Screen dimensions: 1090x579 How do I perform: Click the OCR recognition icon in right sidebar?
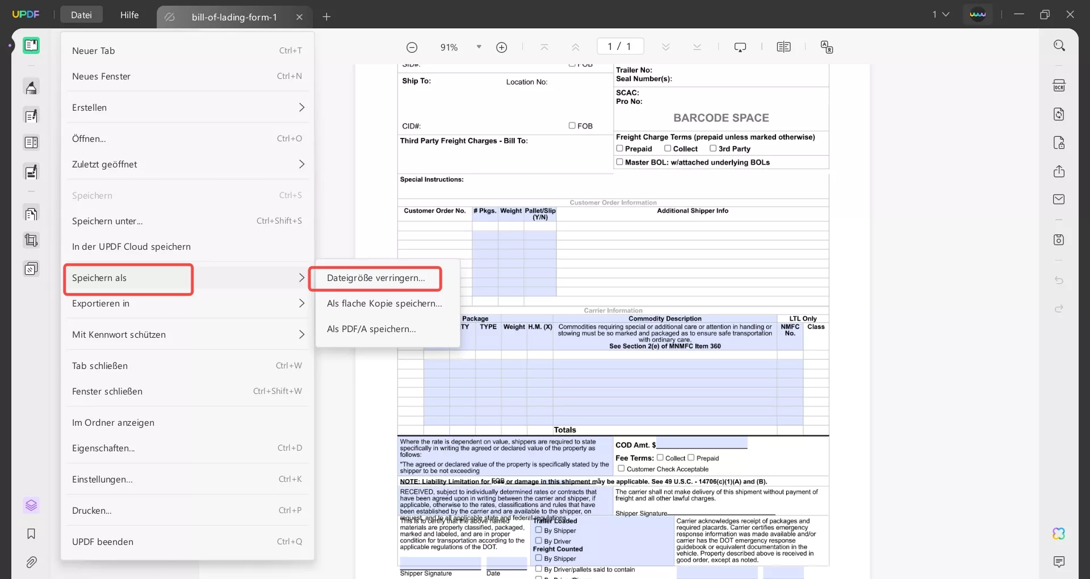pyautogui.click(x=1059, y=86)
